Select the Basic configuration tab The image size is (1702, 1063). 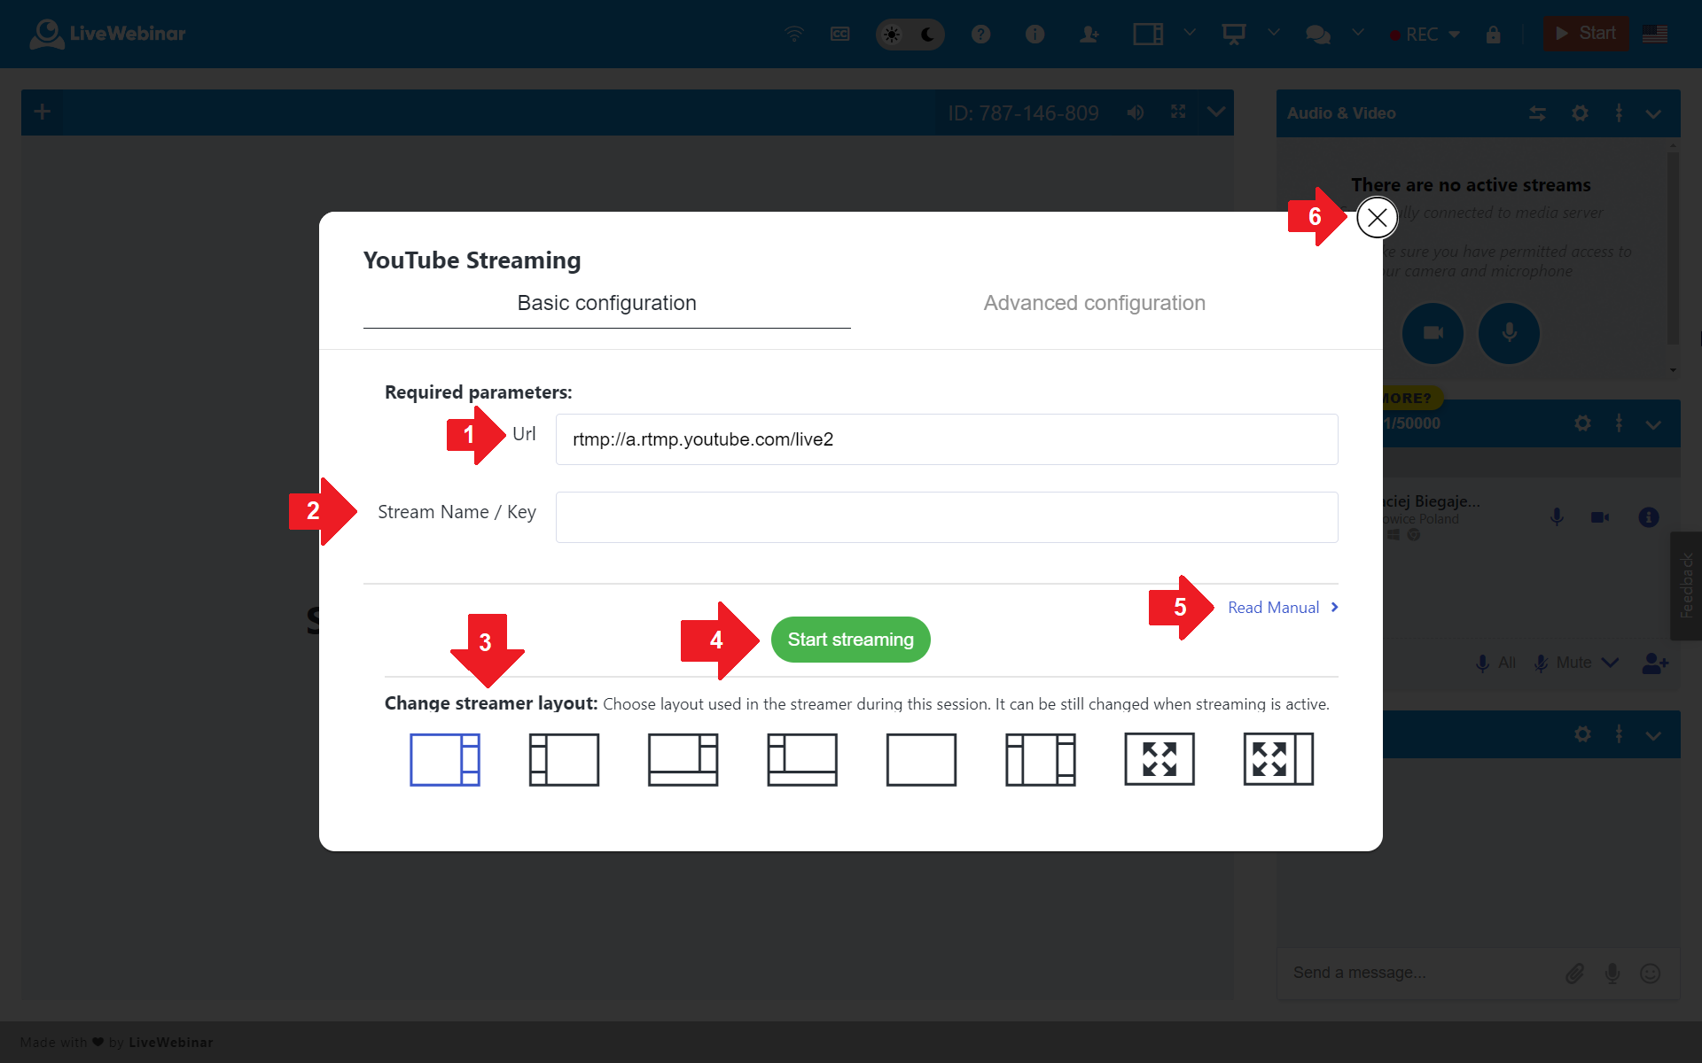606,303
